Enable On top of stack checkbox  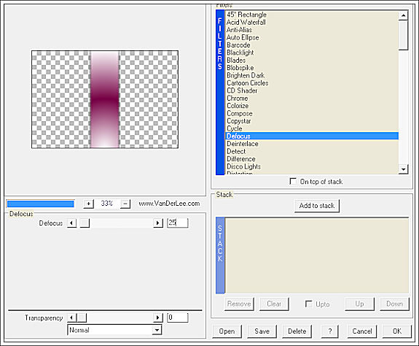point(293,182)
